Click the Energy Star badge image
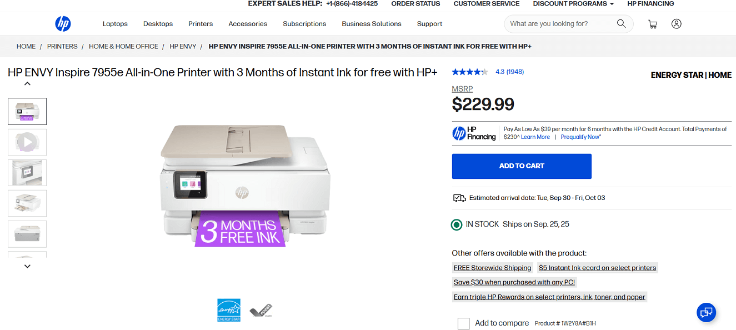Image resolution: width=736 pixels, height=330 pixels. (x=228, y=309)
